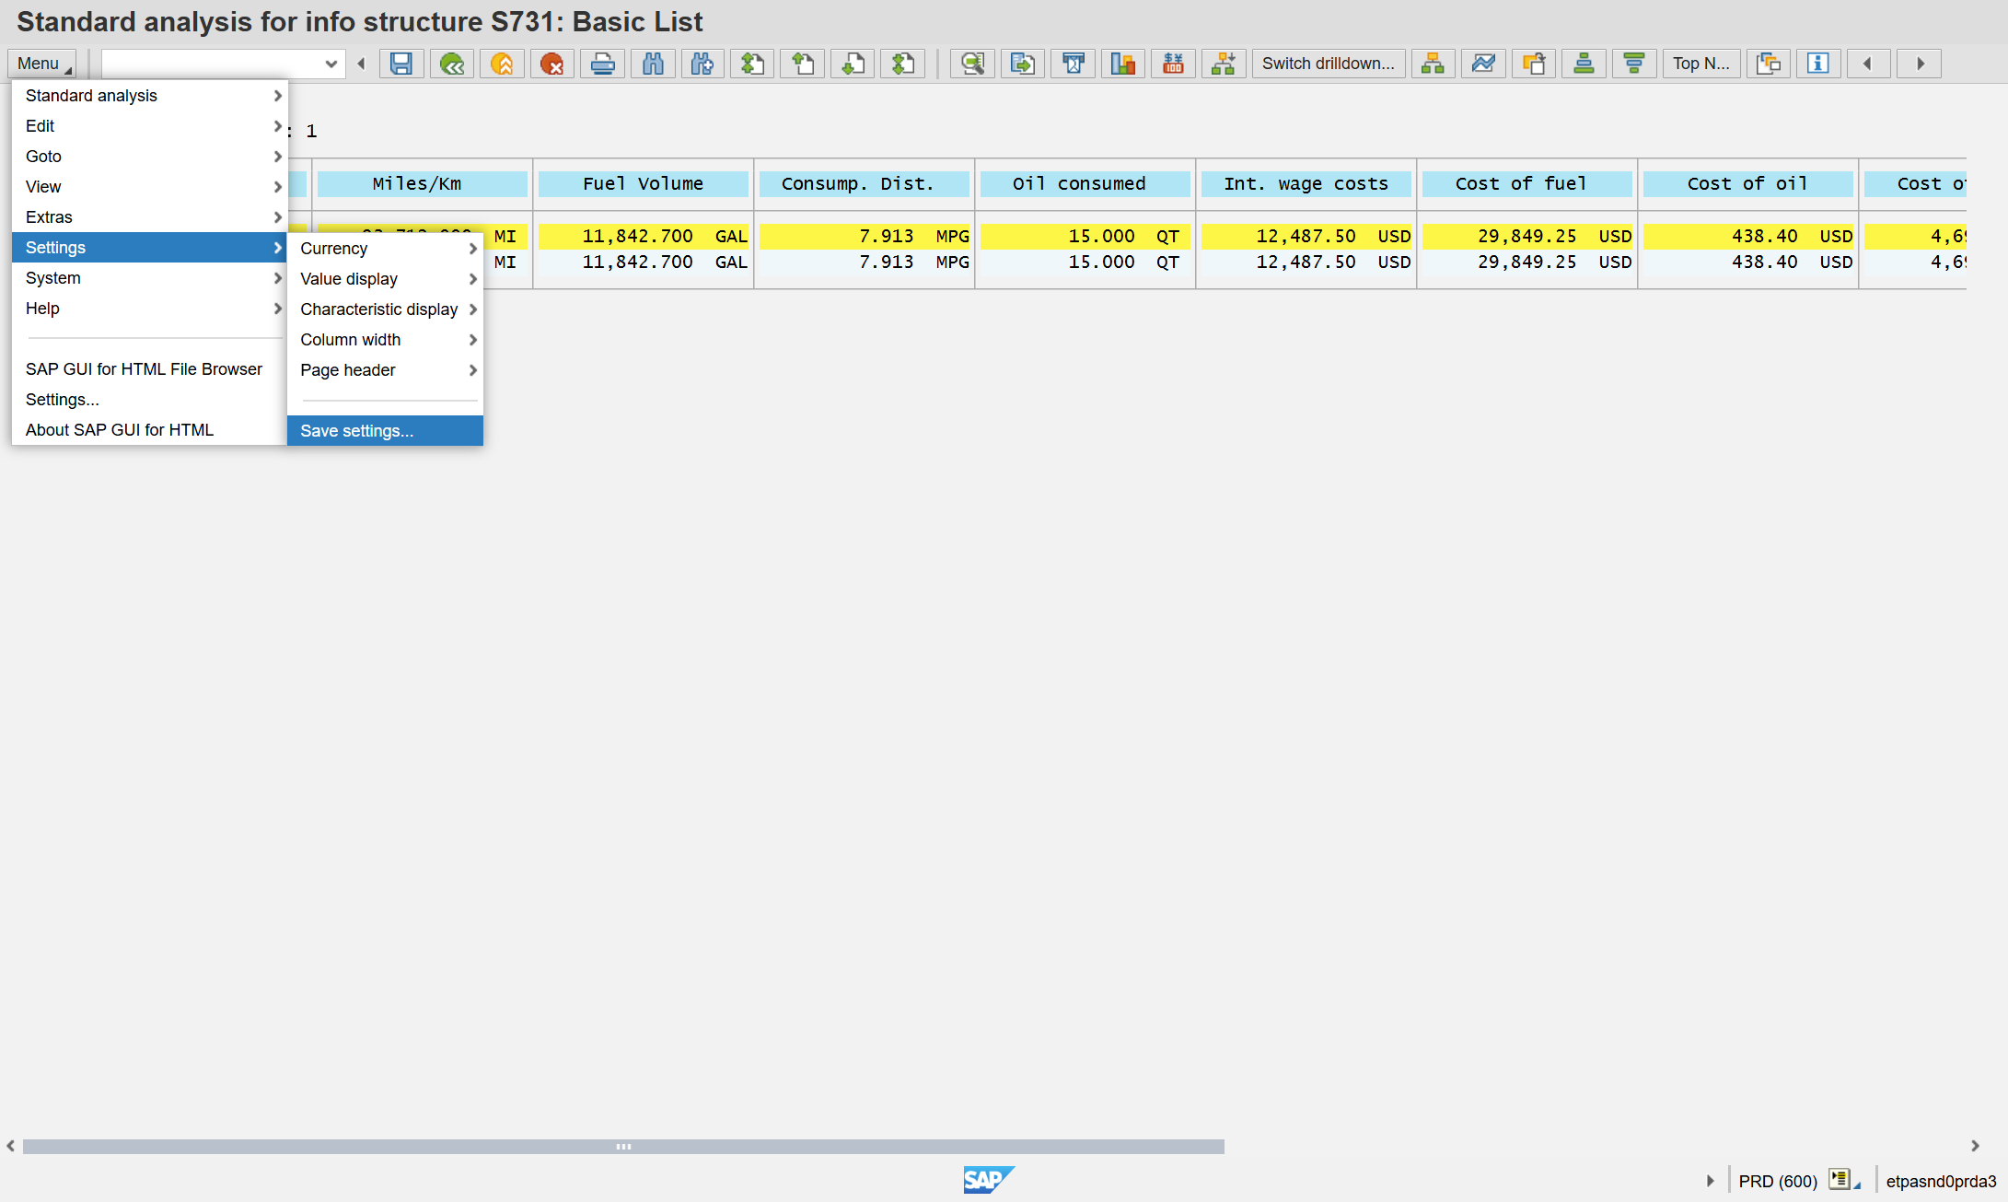Click the Previous Page single-up-arrow icon
2008x1202 pixels.
coord(803,64)
